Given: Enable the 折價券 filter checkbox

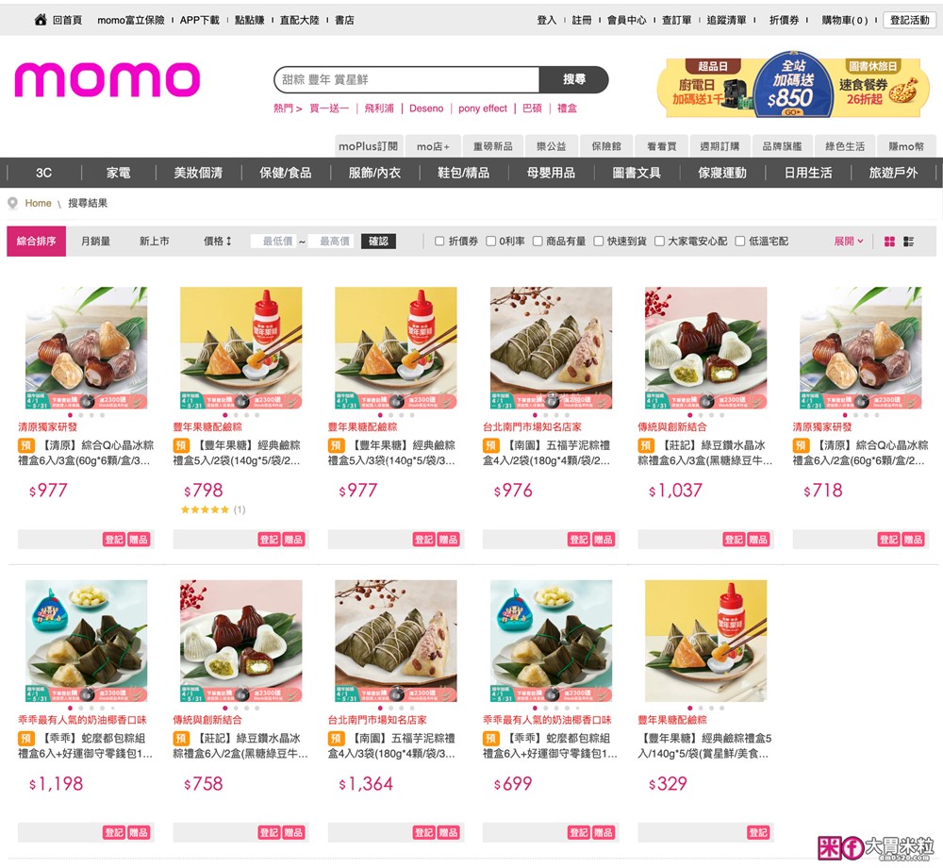Looking at the screenshot, I should click(x=439, y=242).
